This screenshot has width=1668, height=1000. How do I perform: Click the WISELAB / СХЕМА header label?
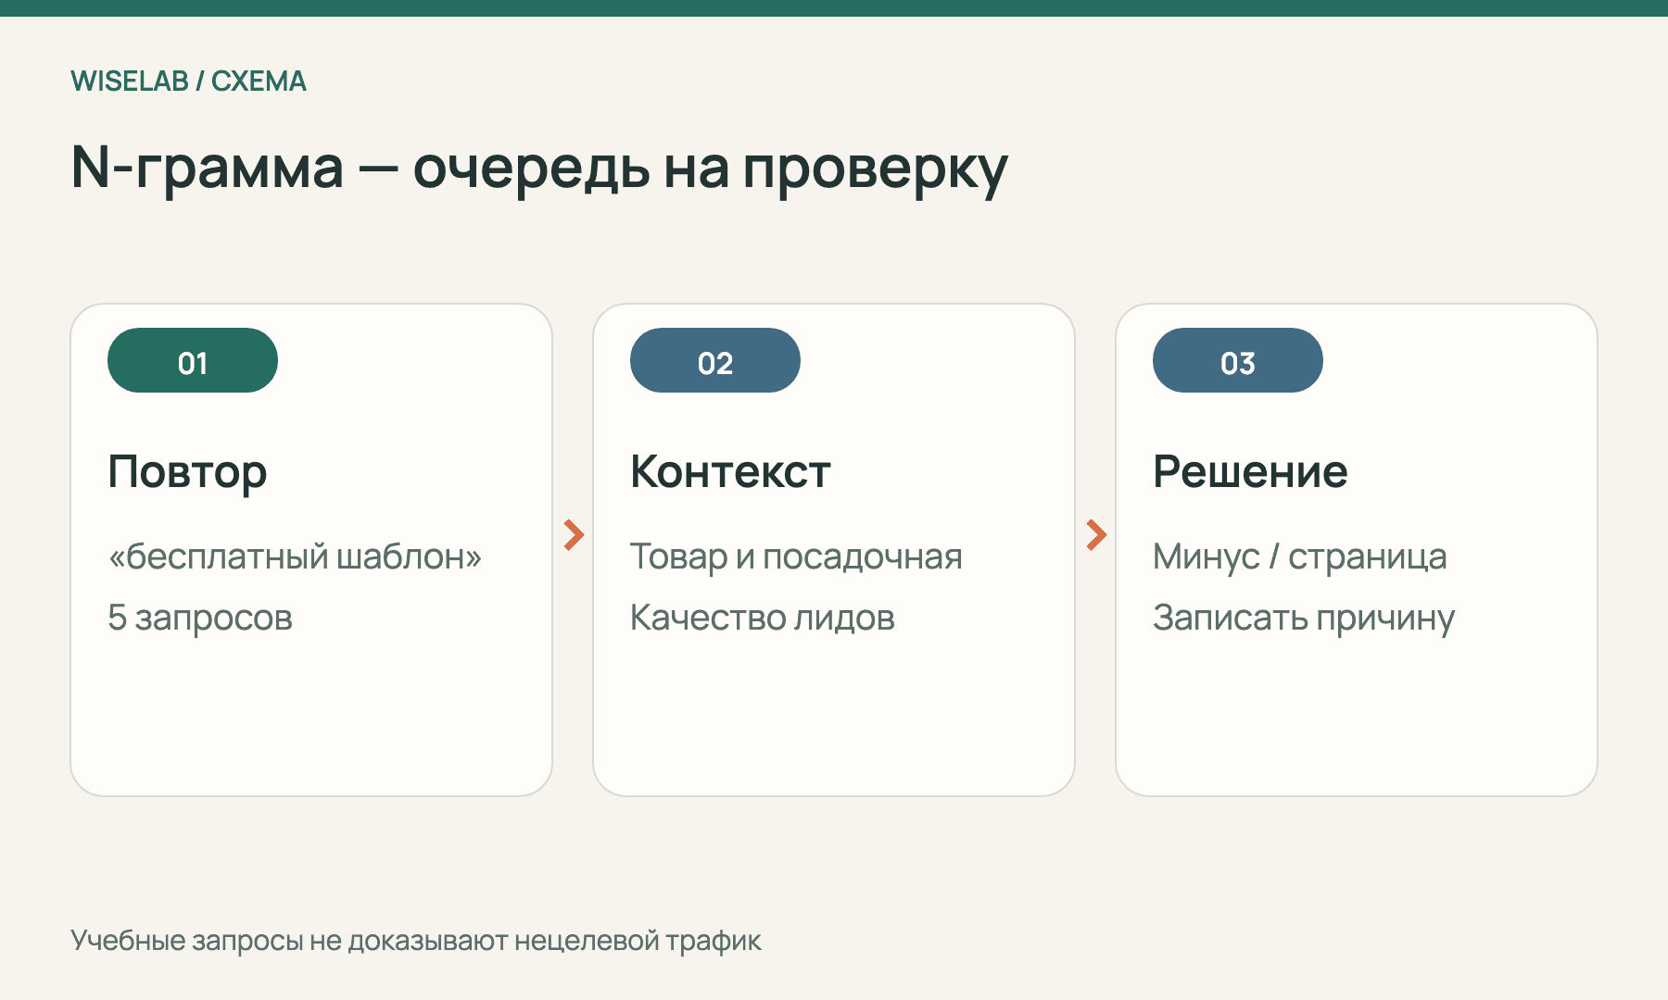(188, 81)
